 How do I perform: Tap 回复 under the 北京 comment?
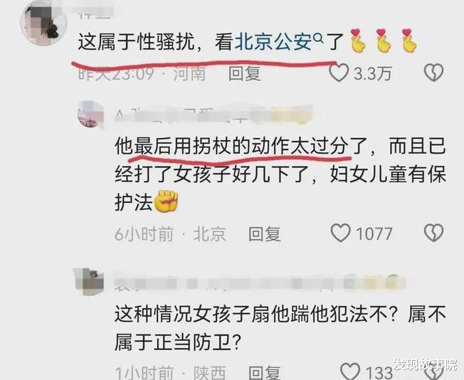pyautogui.click(x=264, y=234)
